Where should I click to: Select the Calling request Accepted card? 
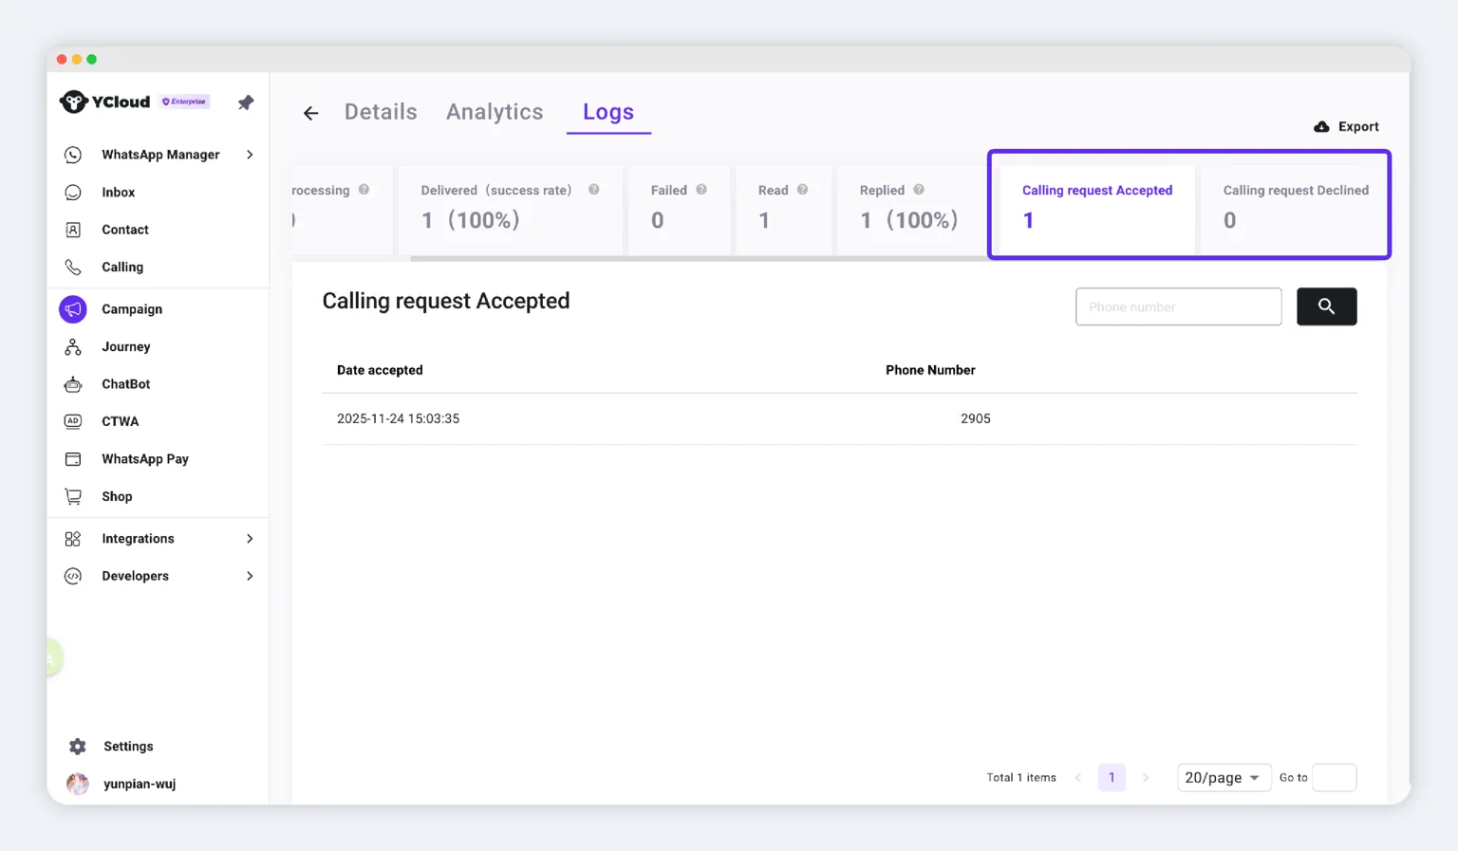(1097, 209)
